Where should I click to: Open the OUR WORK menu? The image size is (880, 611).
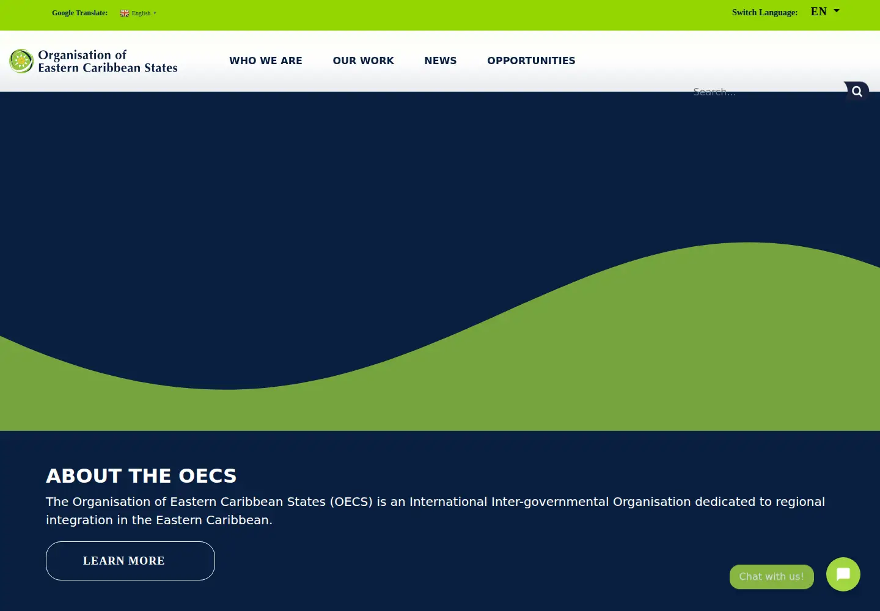point(364,60)
